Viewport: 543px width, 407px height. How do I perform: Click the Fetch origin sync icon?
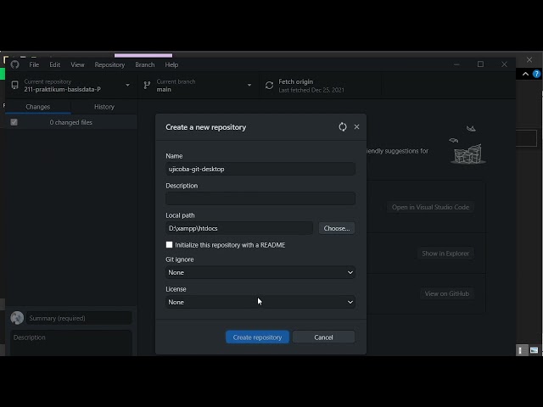pyautogui.click(x=269, y=85)
